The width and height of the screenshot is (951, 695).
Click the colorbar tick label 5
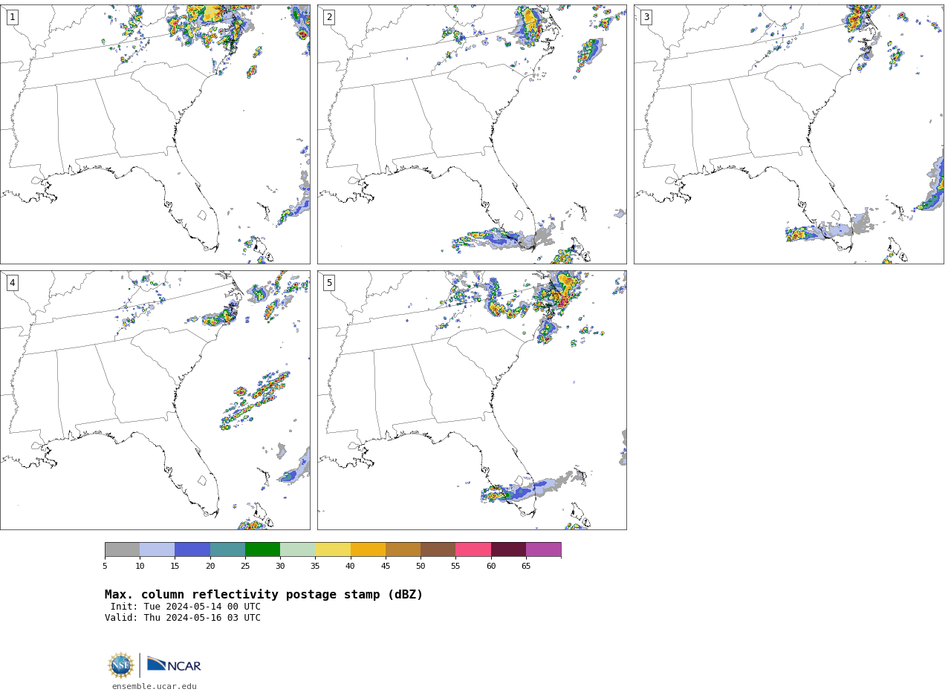point(105,567)
